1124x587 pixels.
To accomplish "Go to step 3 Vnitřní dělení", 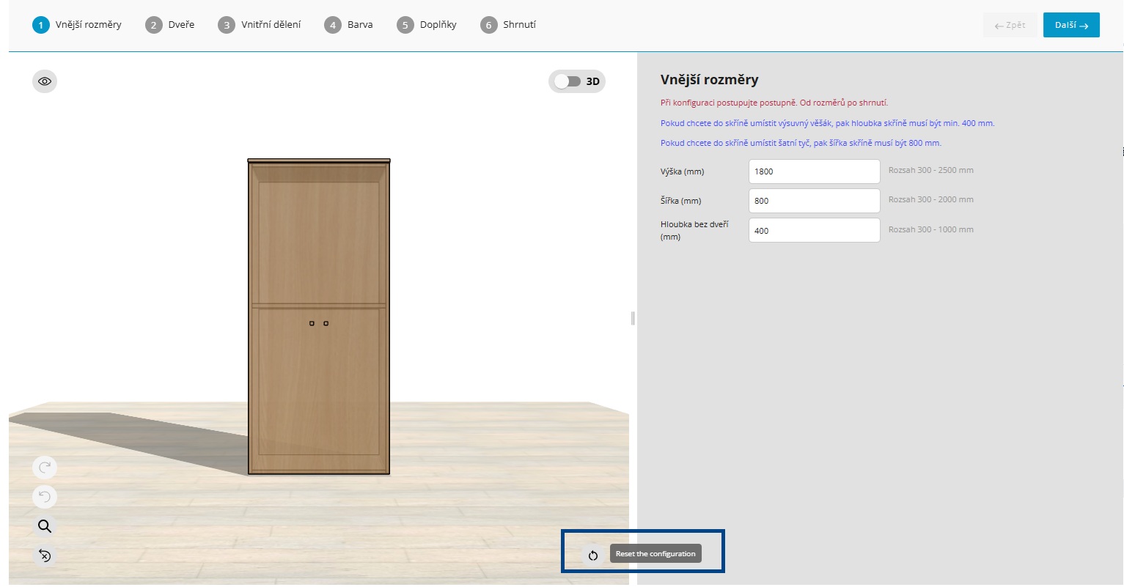I will point(260,25).
